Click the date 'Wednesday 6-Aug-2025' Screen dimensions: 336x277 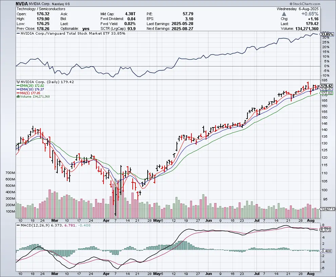(x=298, y=9)
